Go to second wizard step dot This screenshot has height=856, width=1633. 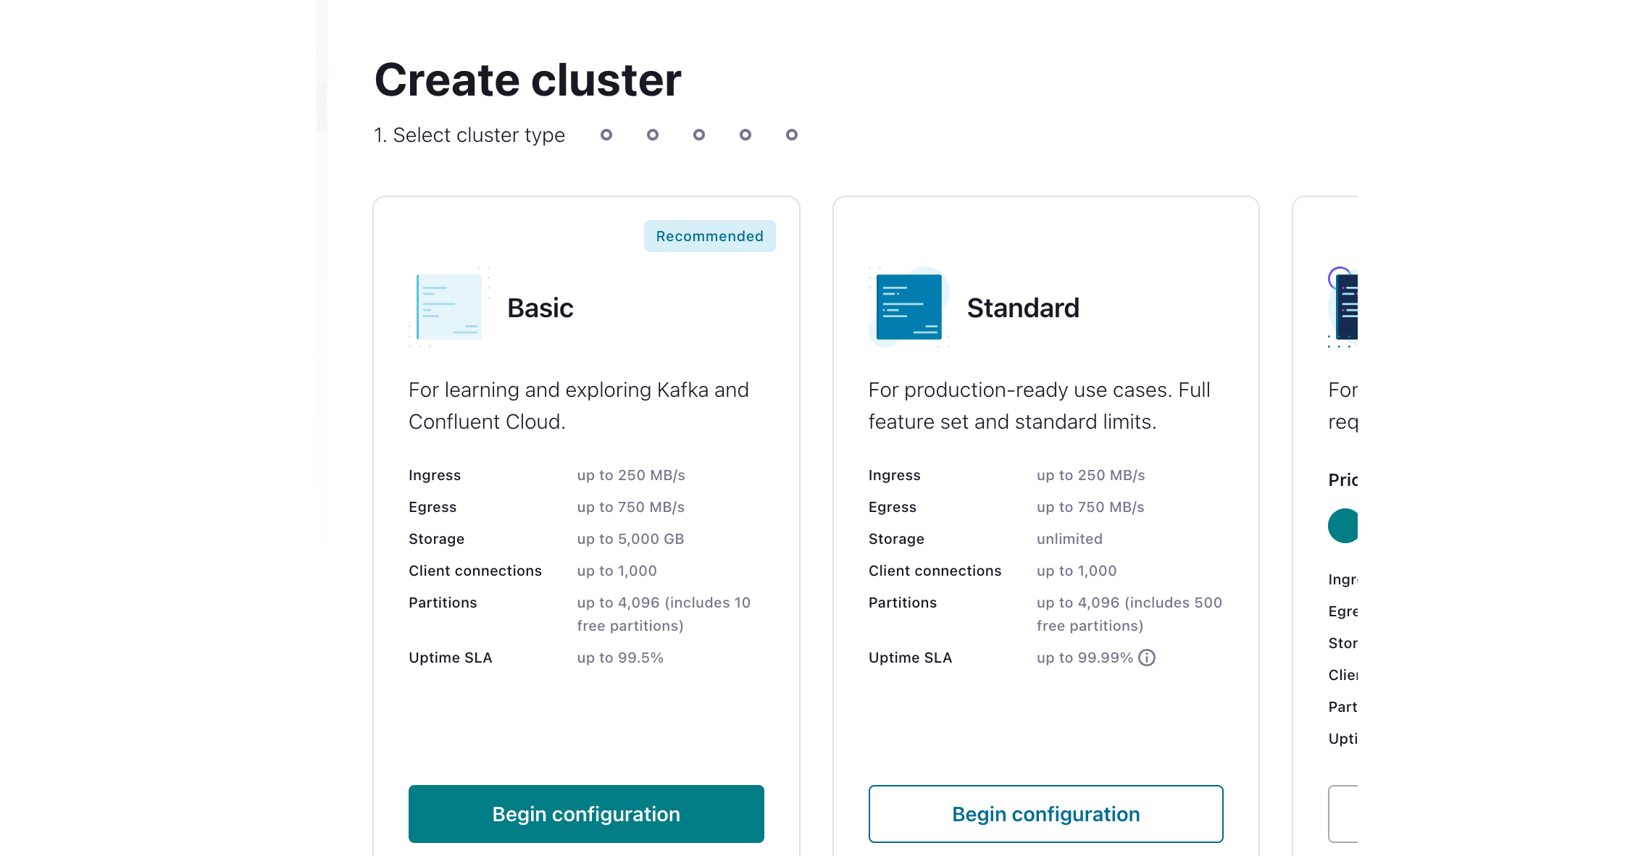click(x=606, y=135)
